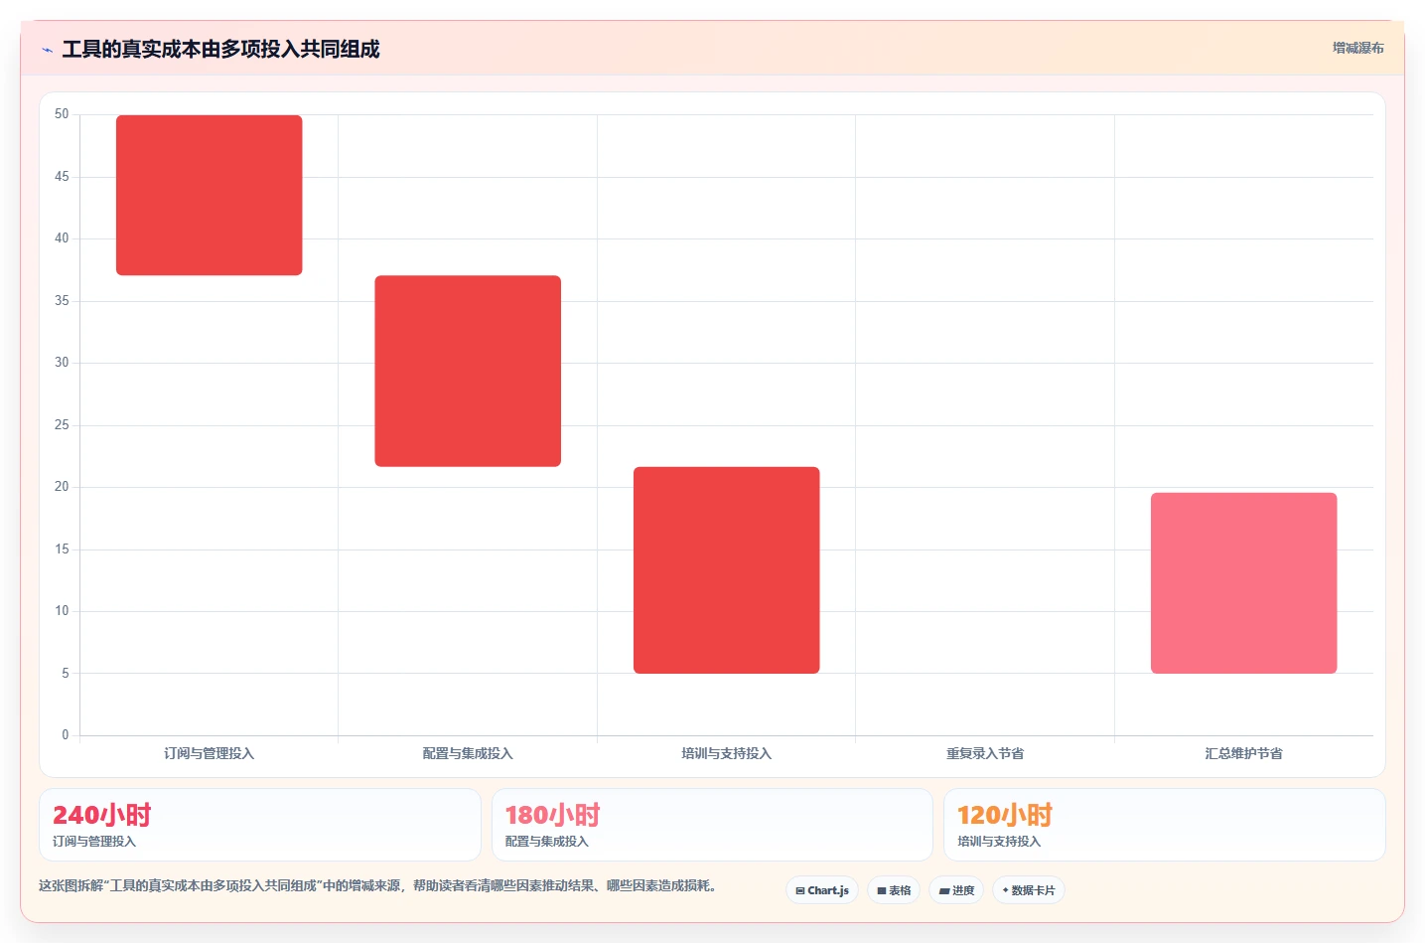Click the 表格 tag
The width and height of the screenshot is (1425, 943).
894,890
